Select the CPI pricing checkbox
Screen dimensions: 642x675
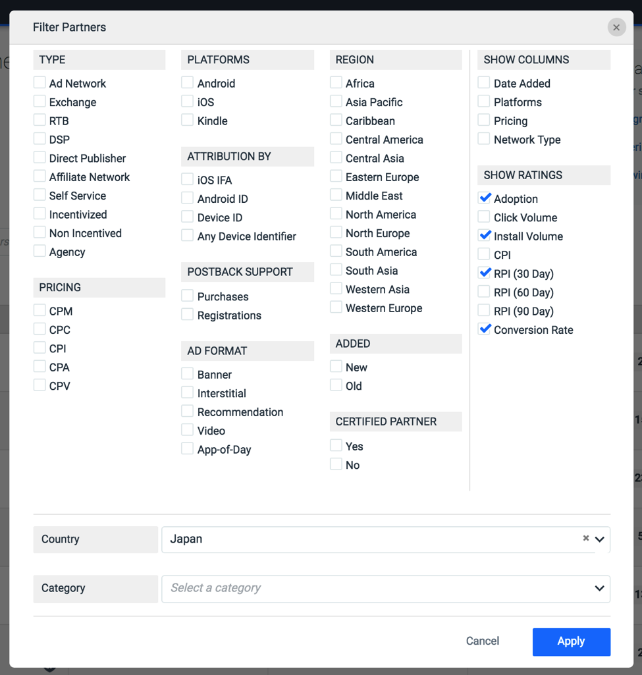pos(40,348)
